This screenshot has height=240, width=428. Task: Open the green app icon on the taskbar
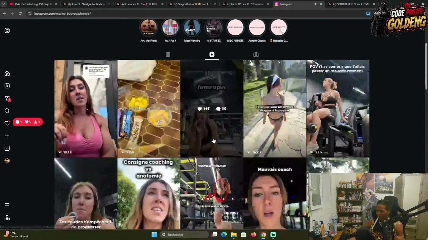tap(273, 235)
